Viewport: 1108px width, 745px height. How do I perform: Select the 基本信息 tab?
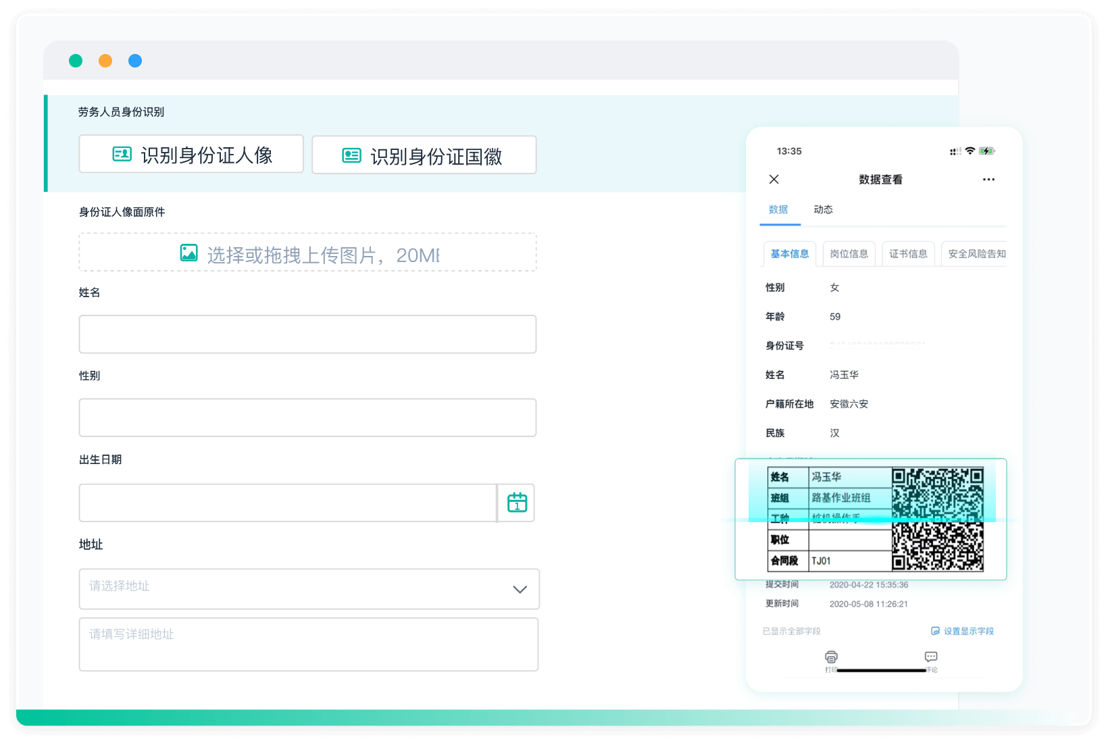tap(789, 253)
